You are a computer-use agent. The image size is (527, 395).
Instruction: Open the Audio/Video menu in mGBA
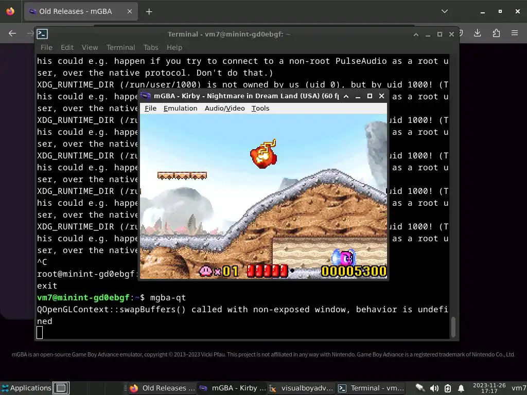(x=224, y=108)
